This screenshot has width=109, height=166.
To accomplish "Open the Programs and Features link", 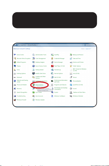I will click(60, 85).
